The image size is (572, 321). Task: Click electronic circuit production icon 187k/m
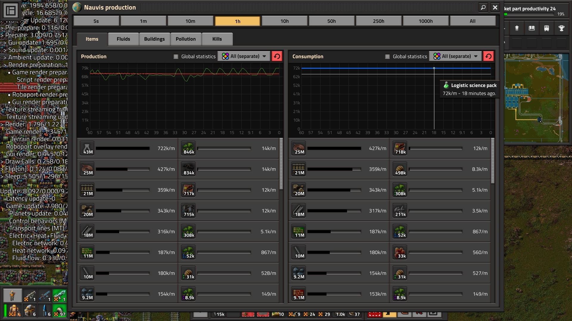[x=87, y=252]
